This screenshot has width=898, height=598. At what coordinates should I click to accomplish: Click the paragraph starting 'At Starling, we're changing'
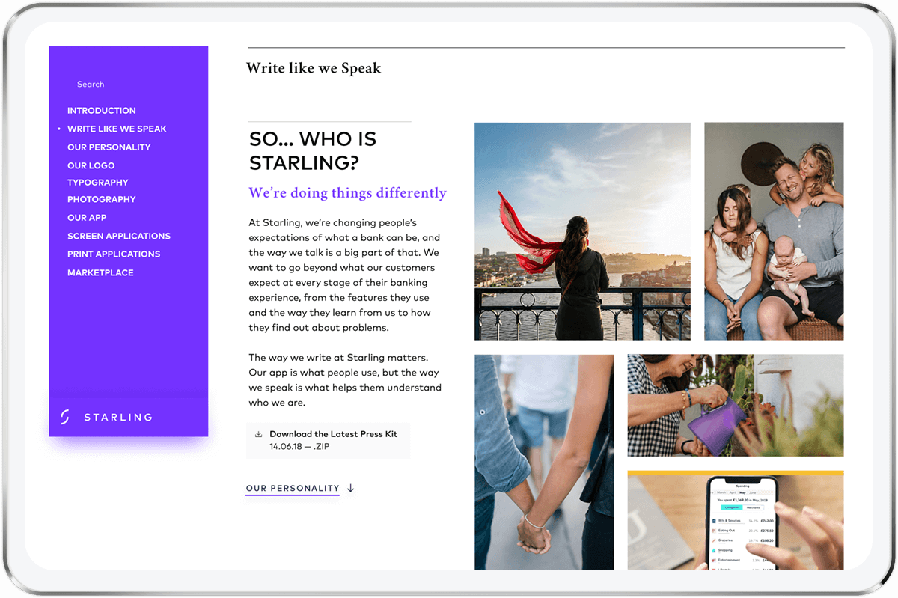click(x=345, y=275)
